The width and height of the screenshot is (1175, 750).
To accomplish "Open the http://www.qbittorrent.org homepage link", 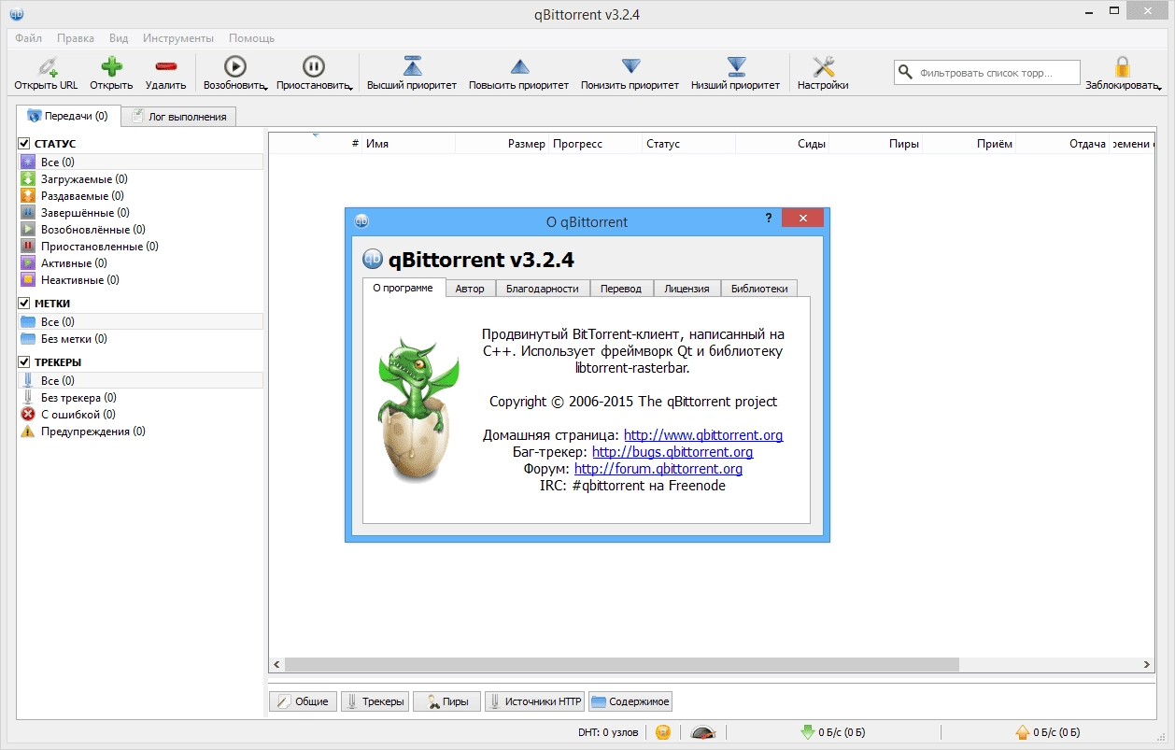I will [703, 435].
